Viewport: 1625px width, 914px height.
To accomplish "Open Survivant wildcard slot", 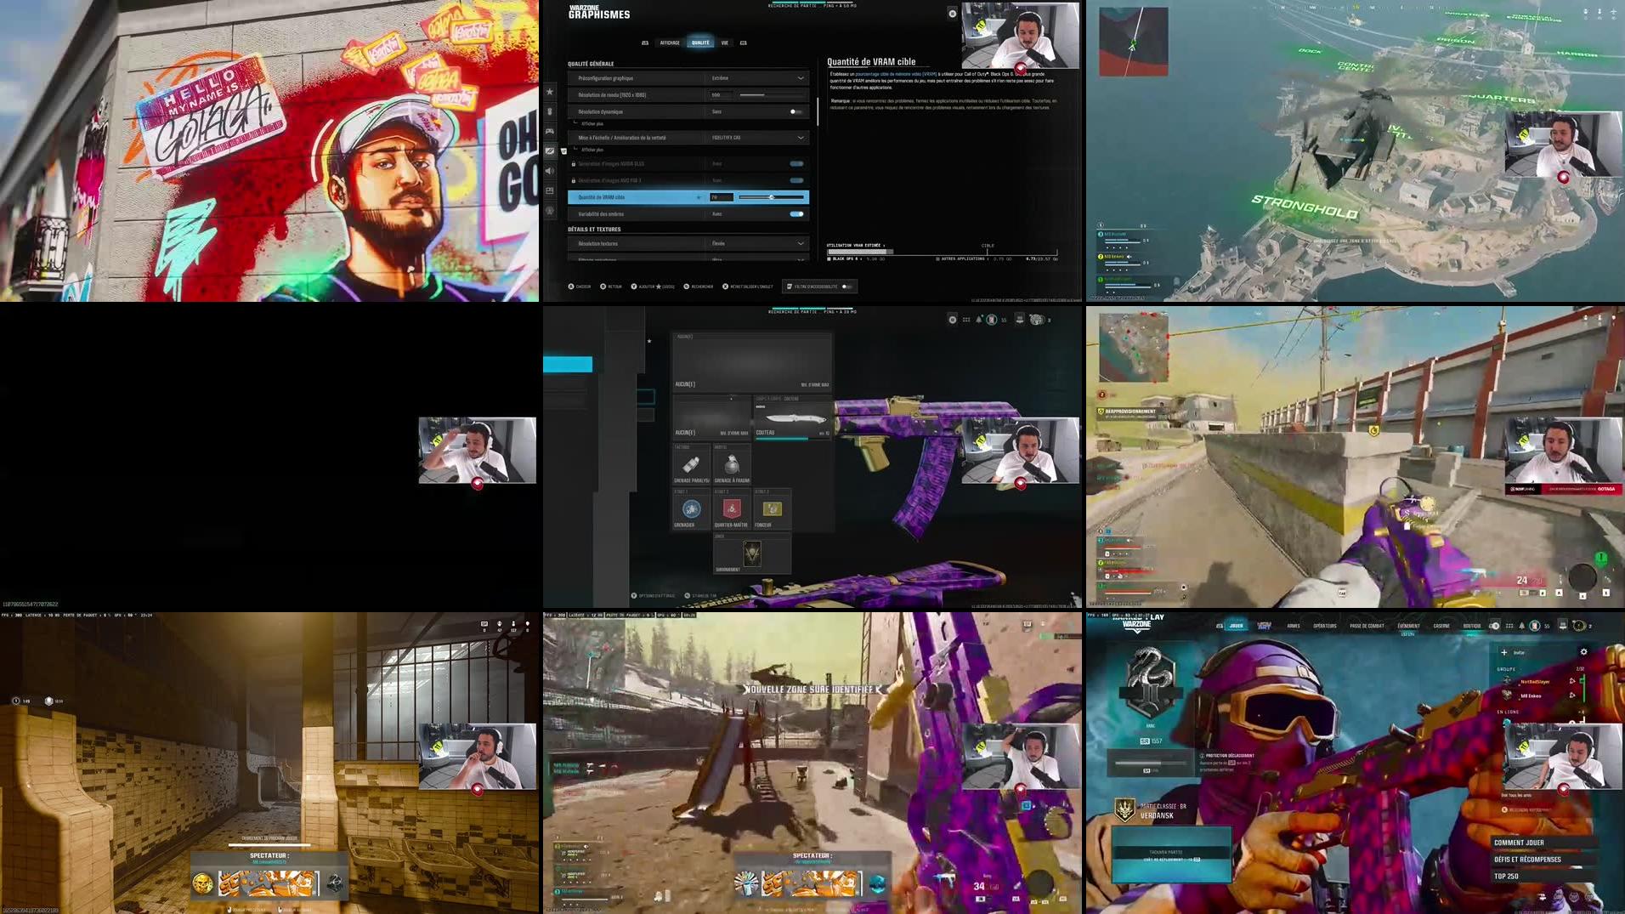I will click(x=752, y=554).
